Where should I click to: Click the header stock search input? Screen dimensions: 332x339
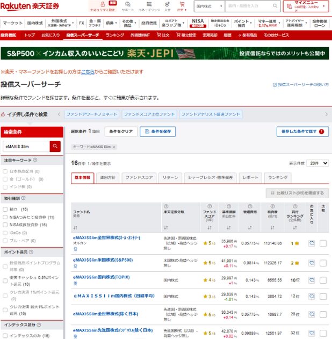(x=249, y=6)
